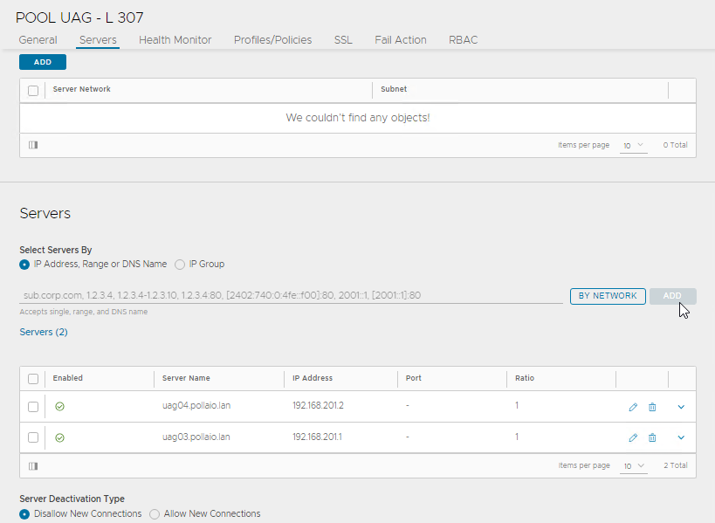Select the Servers tab
Screen dimensions: 715x523
pyautogui.click(x=98, y=40)
